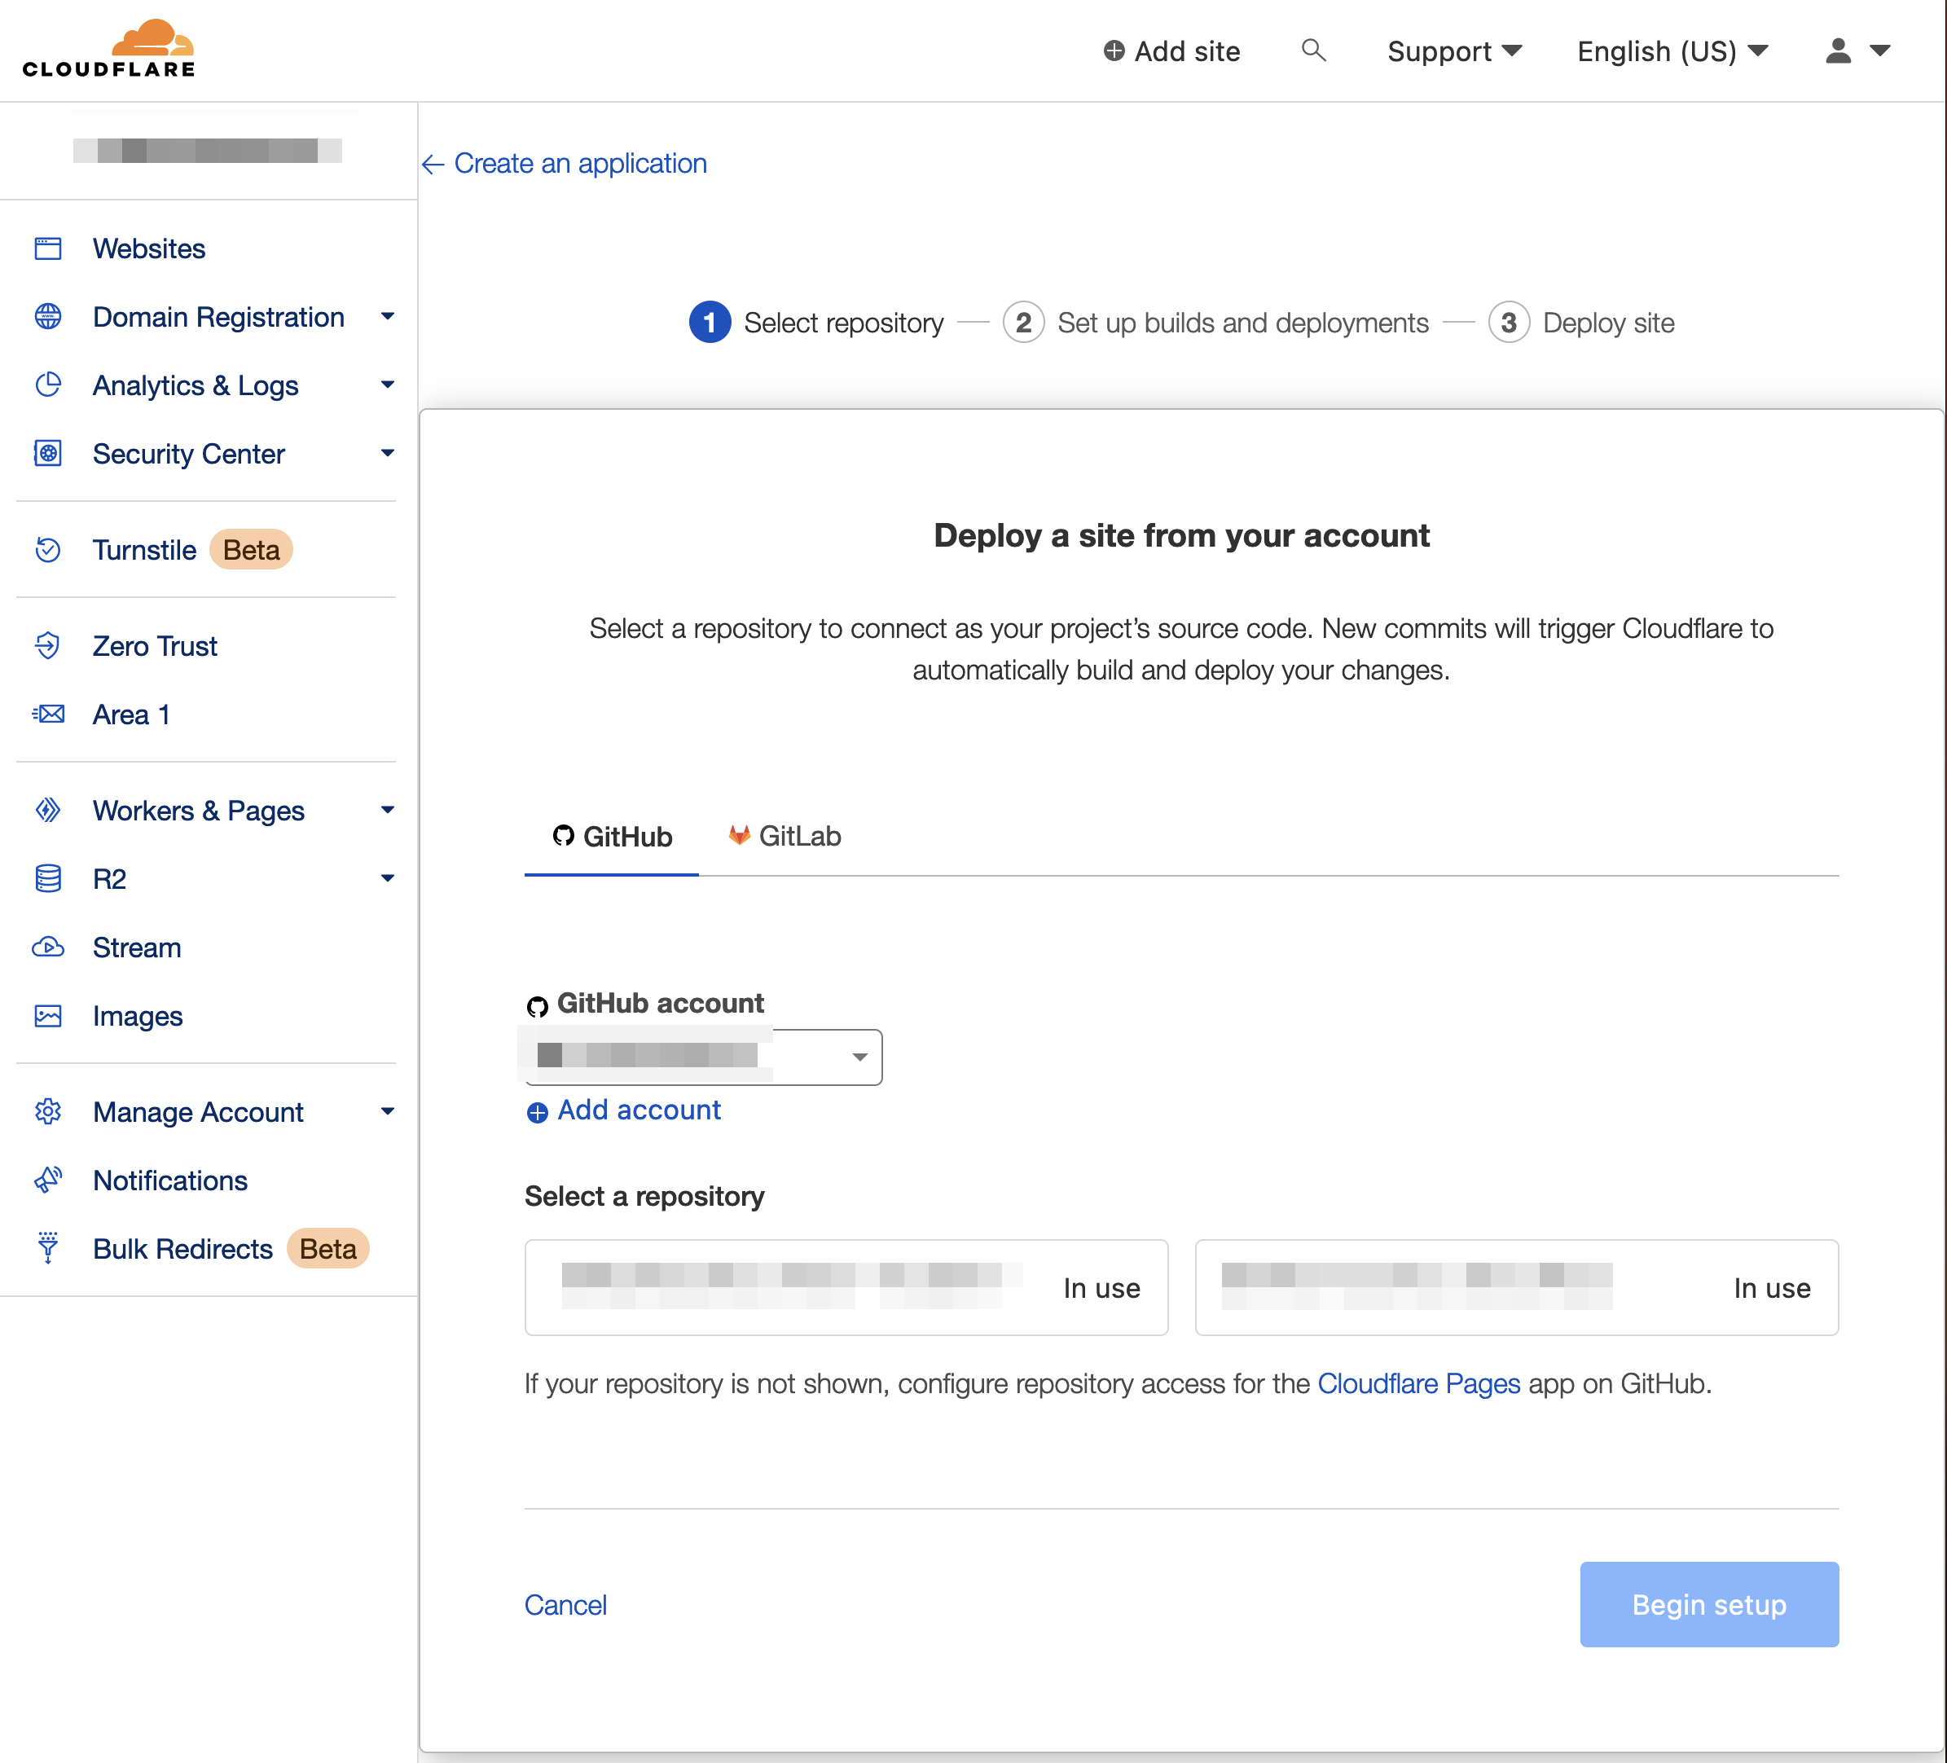Image resolution: width=1947 pixels, height=1763 pixels.
Task: Click the Analytics & Logs chart icon
Action: tap(48, 385)
